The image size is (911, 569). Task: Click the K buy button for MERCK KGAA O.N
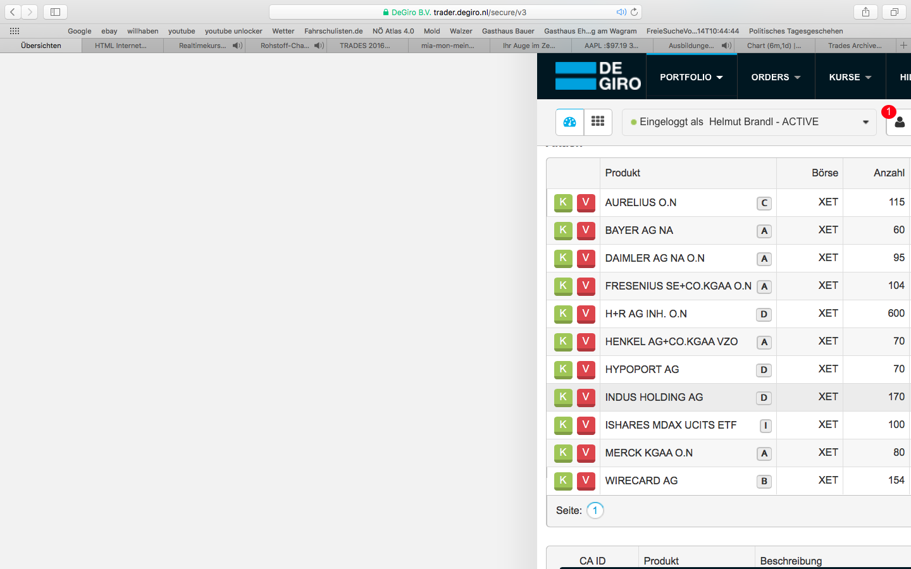point(563,453)
